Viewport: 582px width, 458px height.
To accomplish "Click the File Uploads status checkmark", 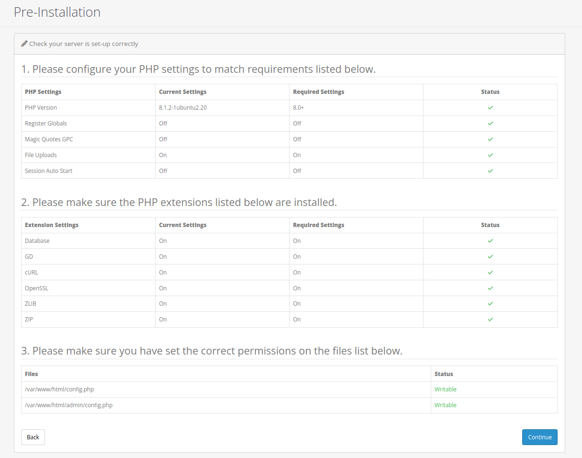I will coord(490,155).
